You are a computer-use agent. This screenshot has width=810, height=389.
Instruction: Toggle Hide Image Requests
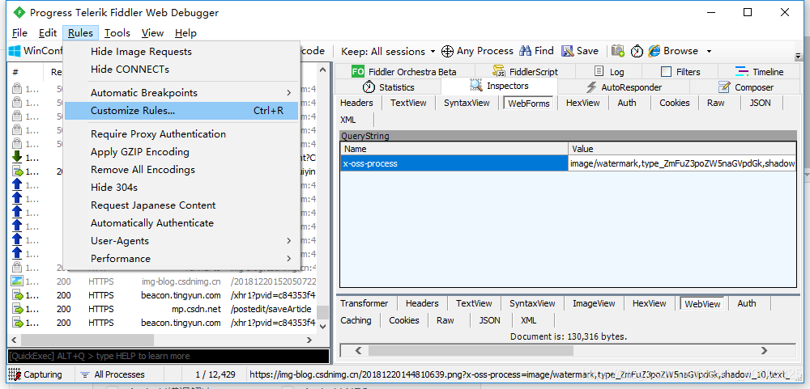(x=181, y=52)
